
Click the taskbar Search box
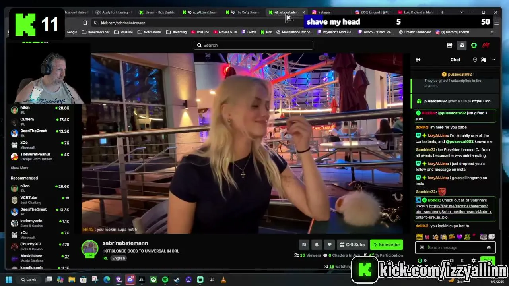(x=29, y=280)
